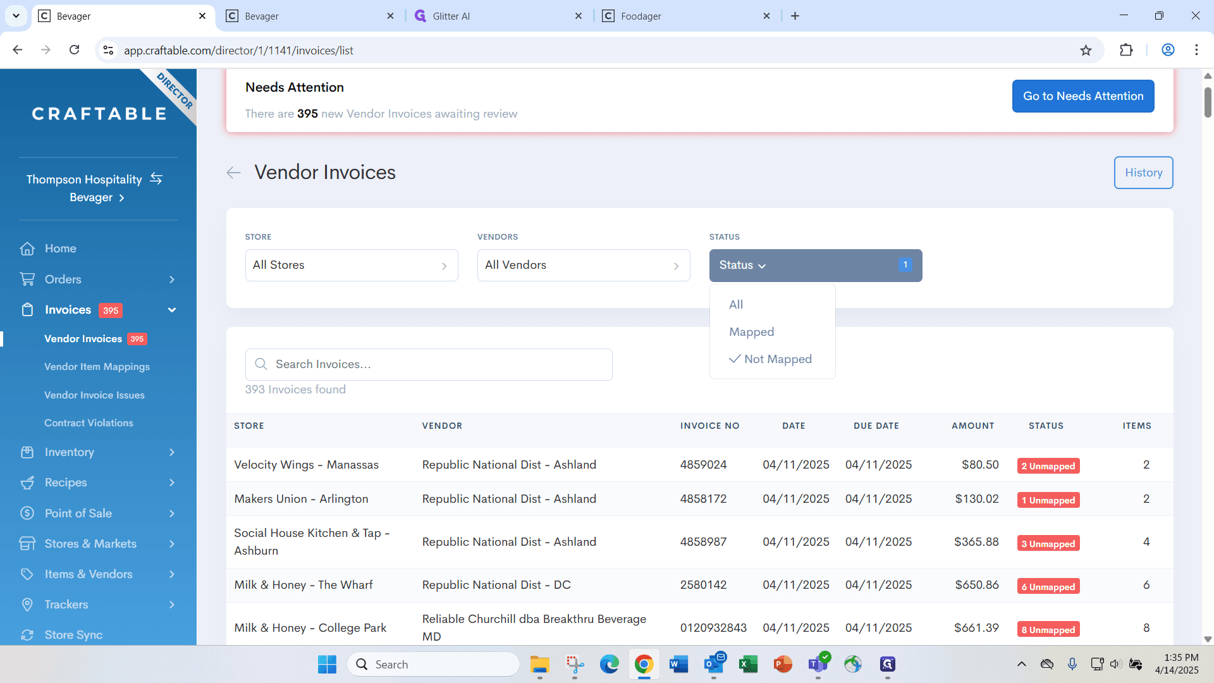Click the Orders cart icon
The width and height of the screenshot is (1214, 683).
pyautogui.click(x=27, y=279)
